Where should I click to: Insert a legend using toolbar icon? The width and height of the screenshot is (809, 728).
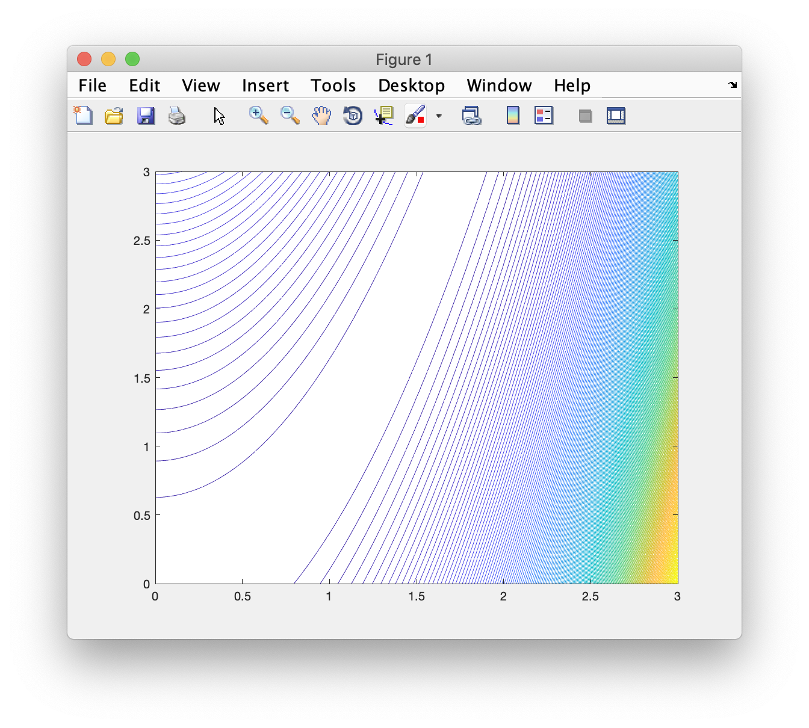544,116
